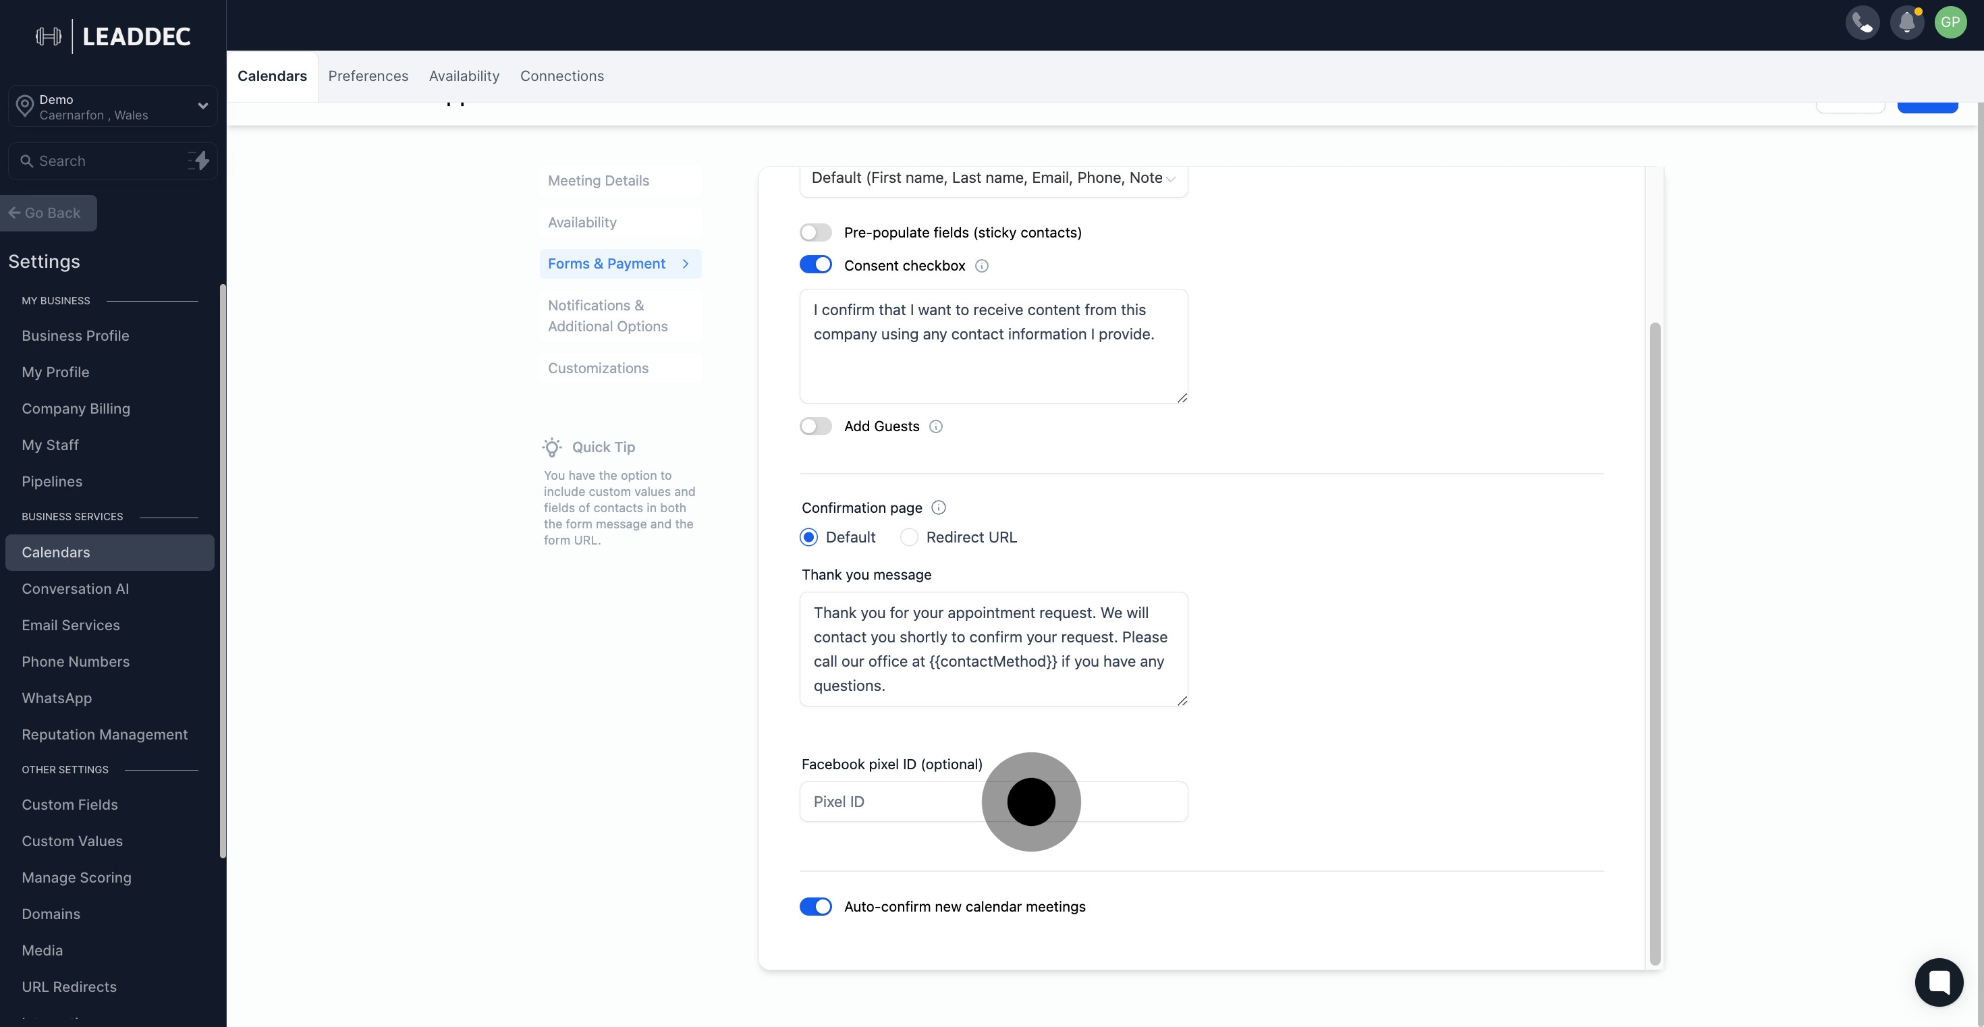Open Pipelines settings
The width and height of the screenshot is (1984, 1027).
pos(51,482)
